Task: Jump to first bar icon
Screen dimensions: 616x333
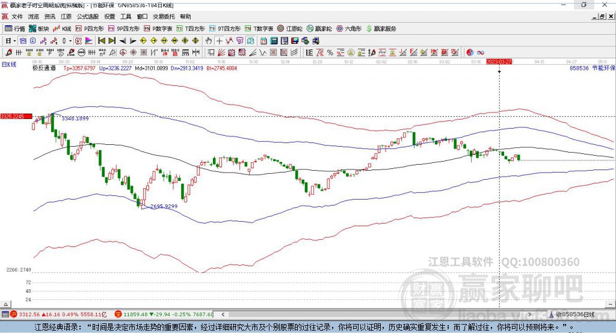Action: pos(102,41)
